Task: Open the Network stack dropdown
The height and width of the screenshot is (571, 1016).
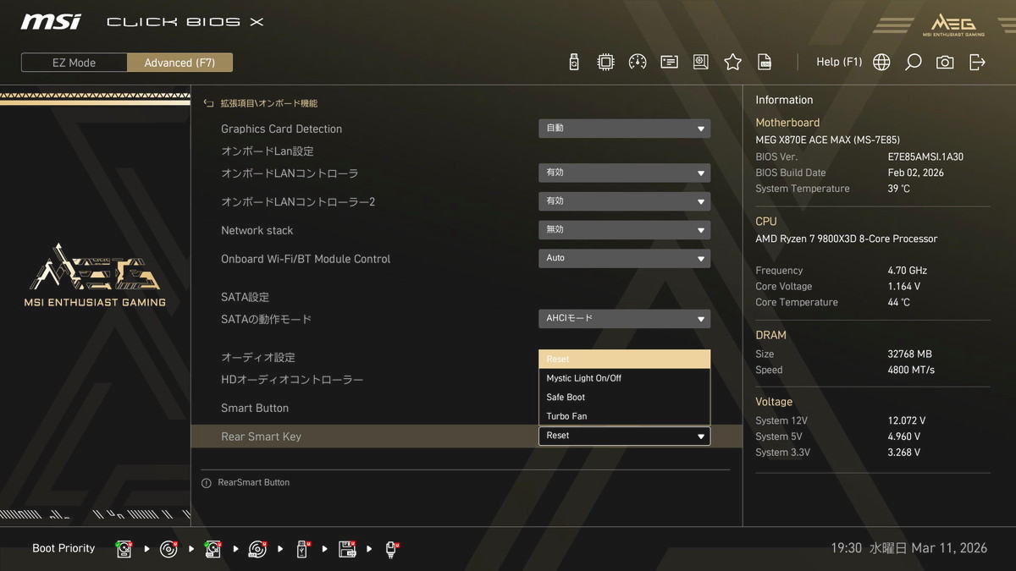Action: pyautogui.click(x=624, y=230)
